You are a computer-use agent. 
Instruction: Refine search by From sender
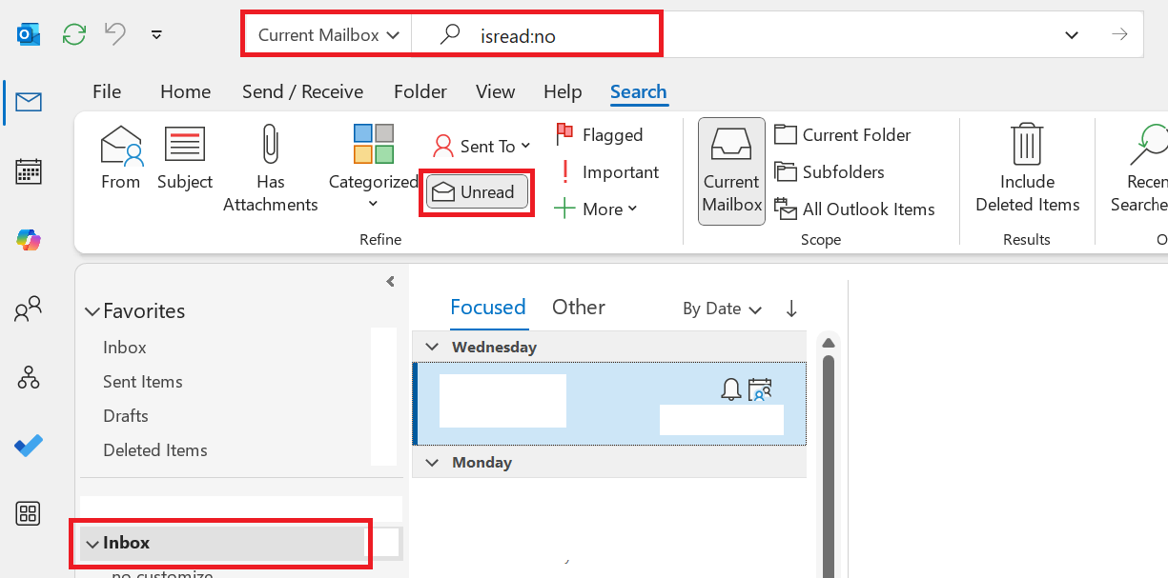[x=121, y=158]
